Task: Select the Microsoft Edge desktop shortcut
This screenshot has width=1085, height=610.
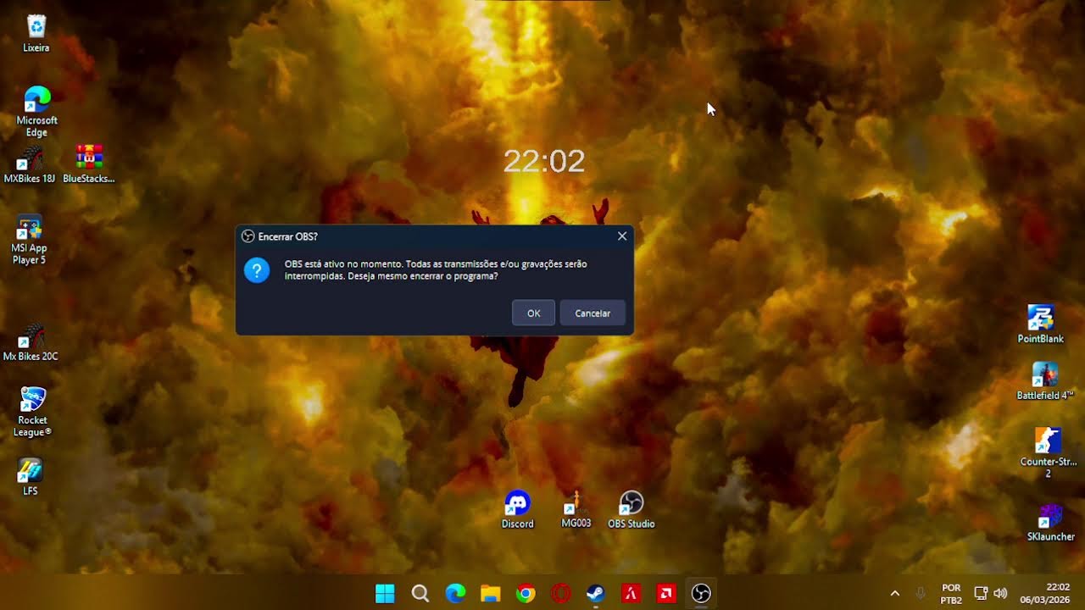Action: (36, 111)
